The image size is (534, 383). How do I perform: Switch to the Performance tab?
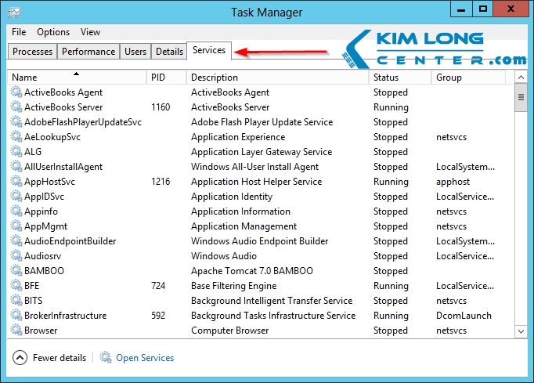click(88, 52)
